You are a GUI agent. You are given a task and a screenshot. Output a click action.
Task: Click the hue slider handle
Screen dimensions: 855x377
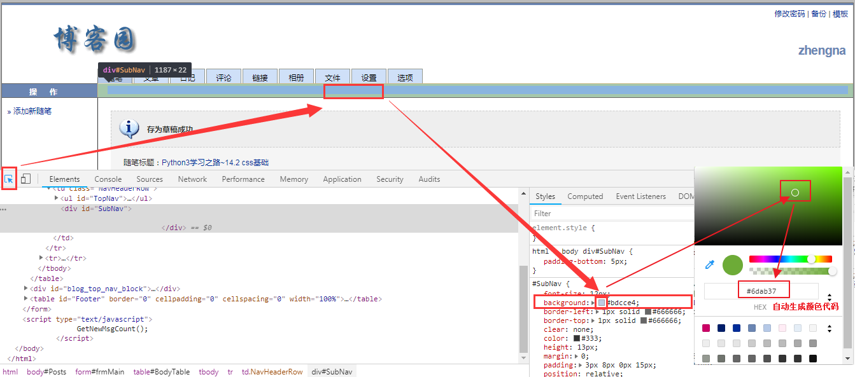pyautogui.click(x=811, y=259)
